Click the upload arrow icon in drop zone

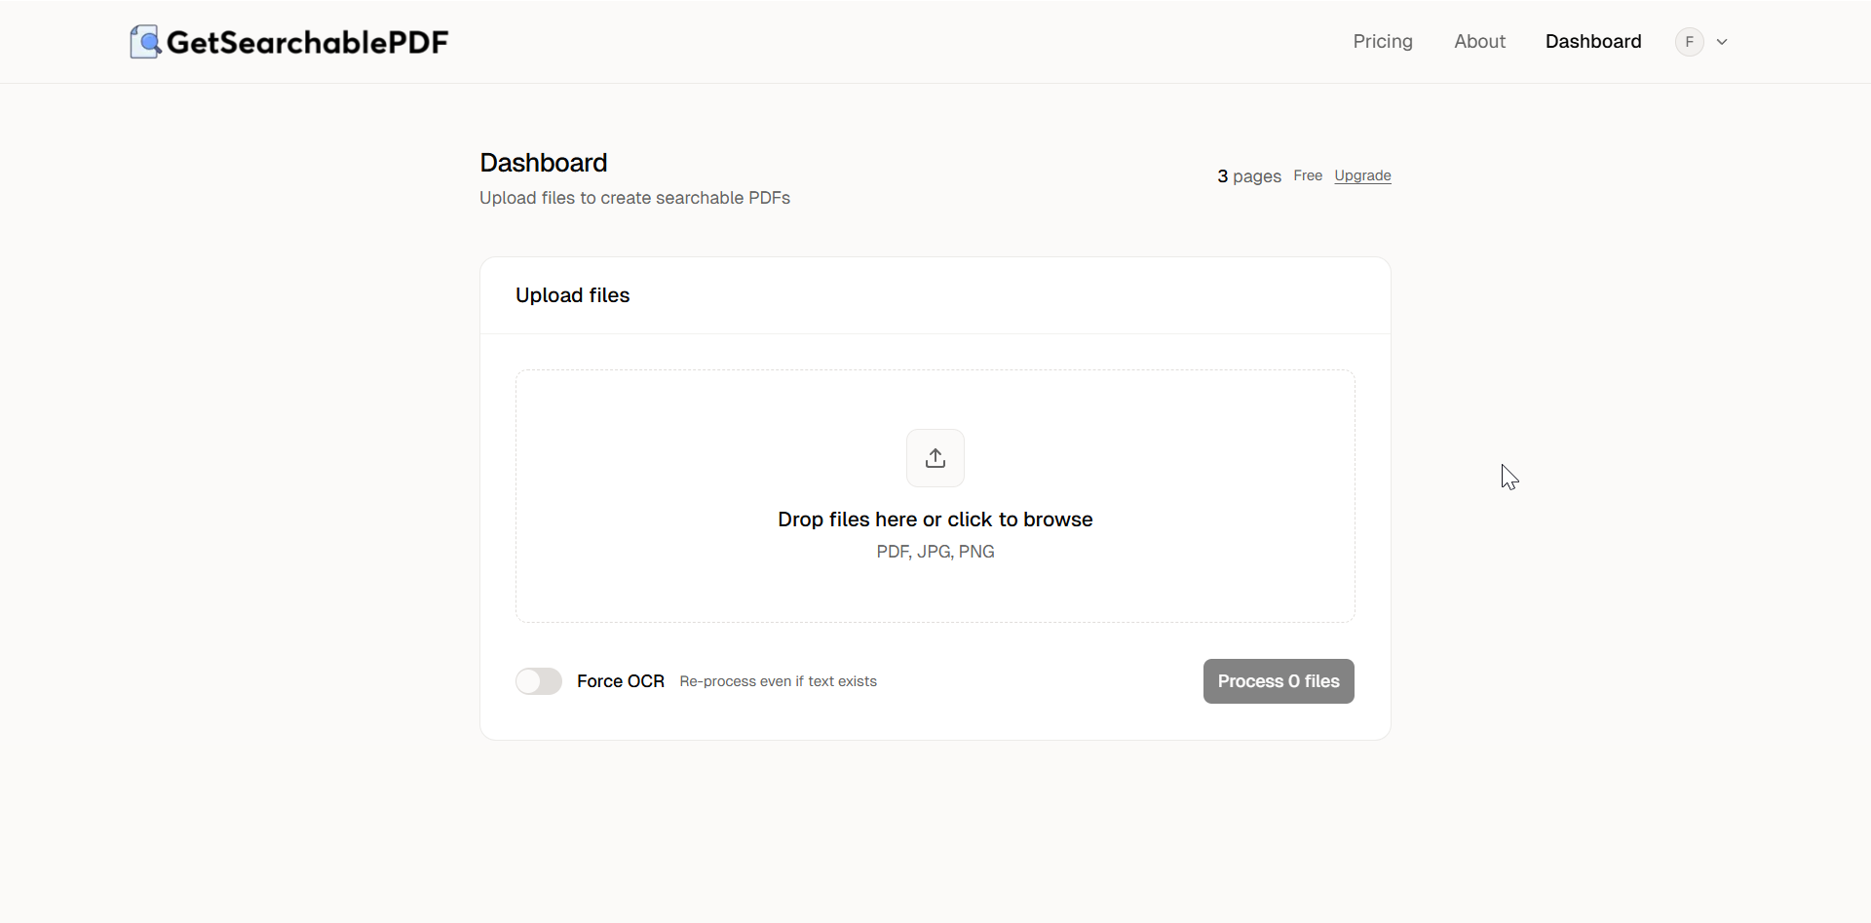click(x=935, y=457)
